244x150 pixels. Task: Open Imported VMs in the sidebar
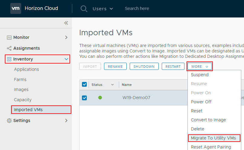click(28, 110)
